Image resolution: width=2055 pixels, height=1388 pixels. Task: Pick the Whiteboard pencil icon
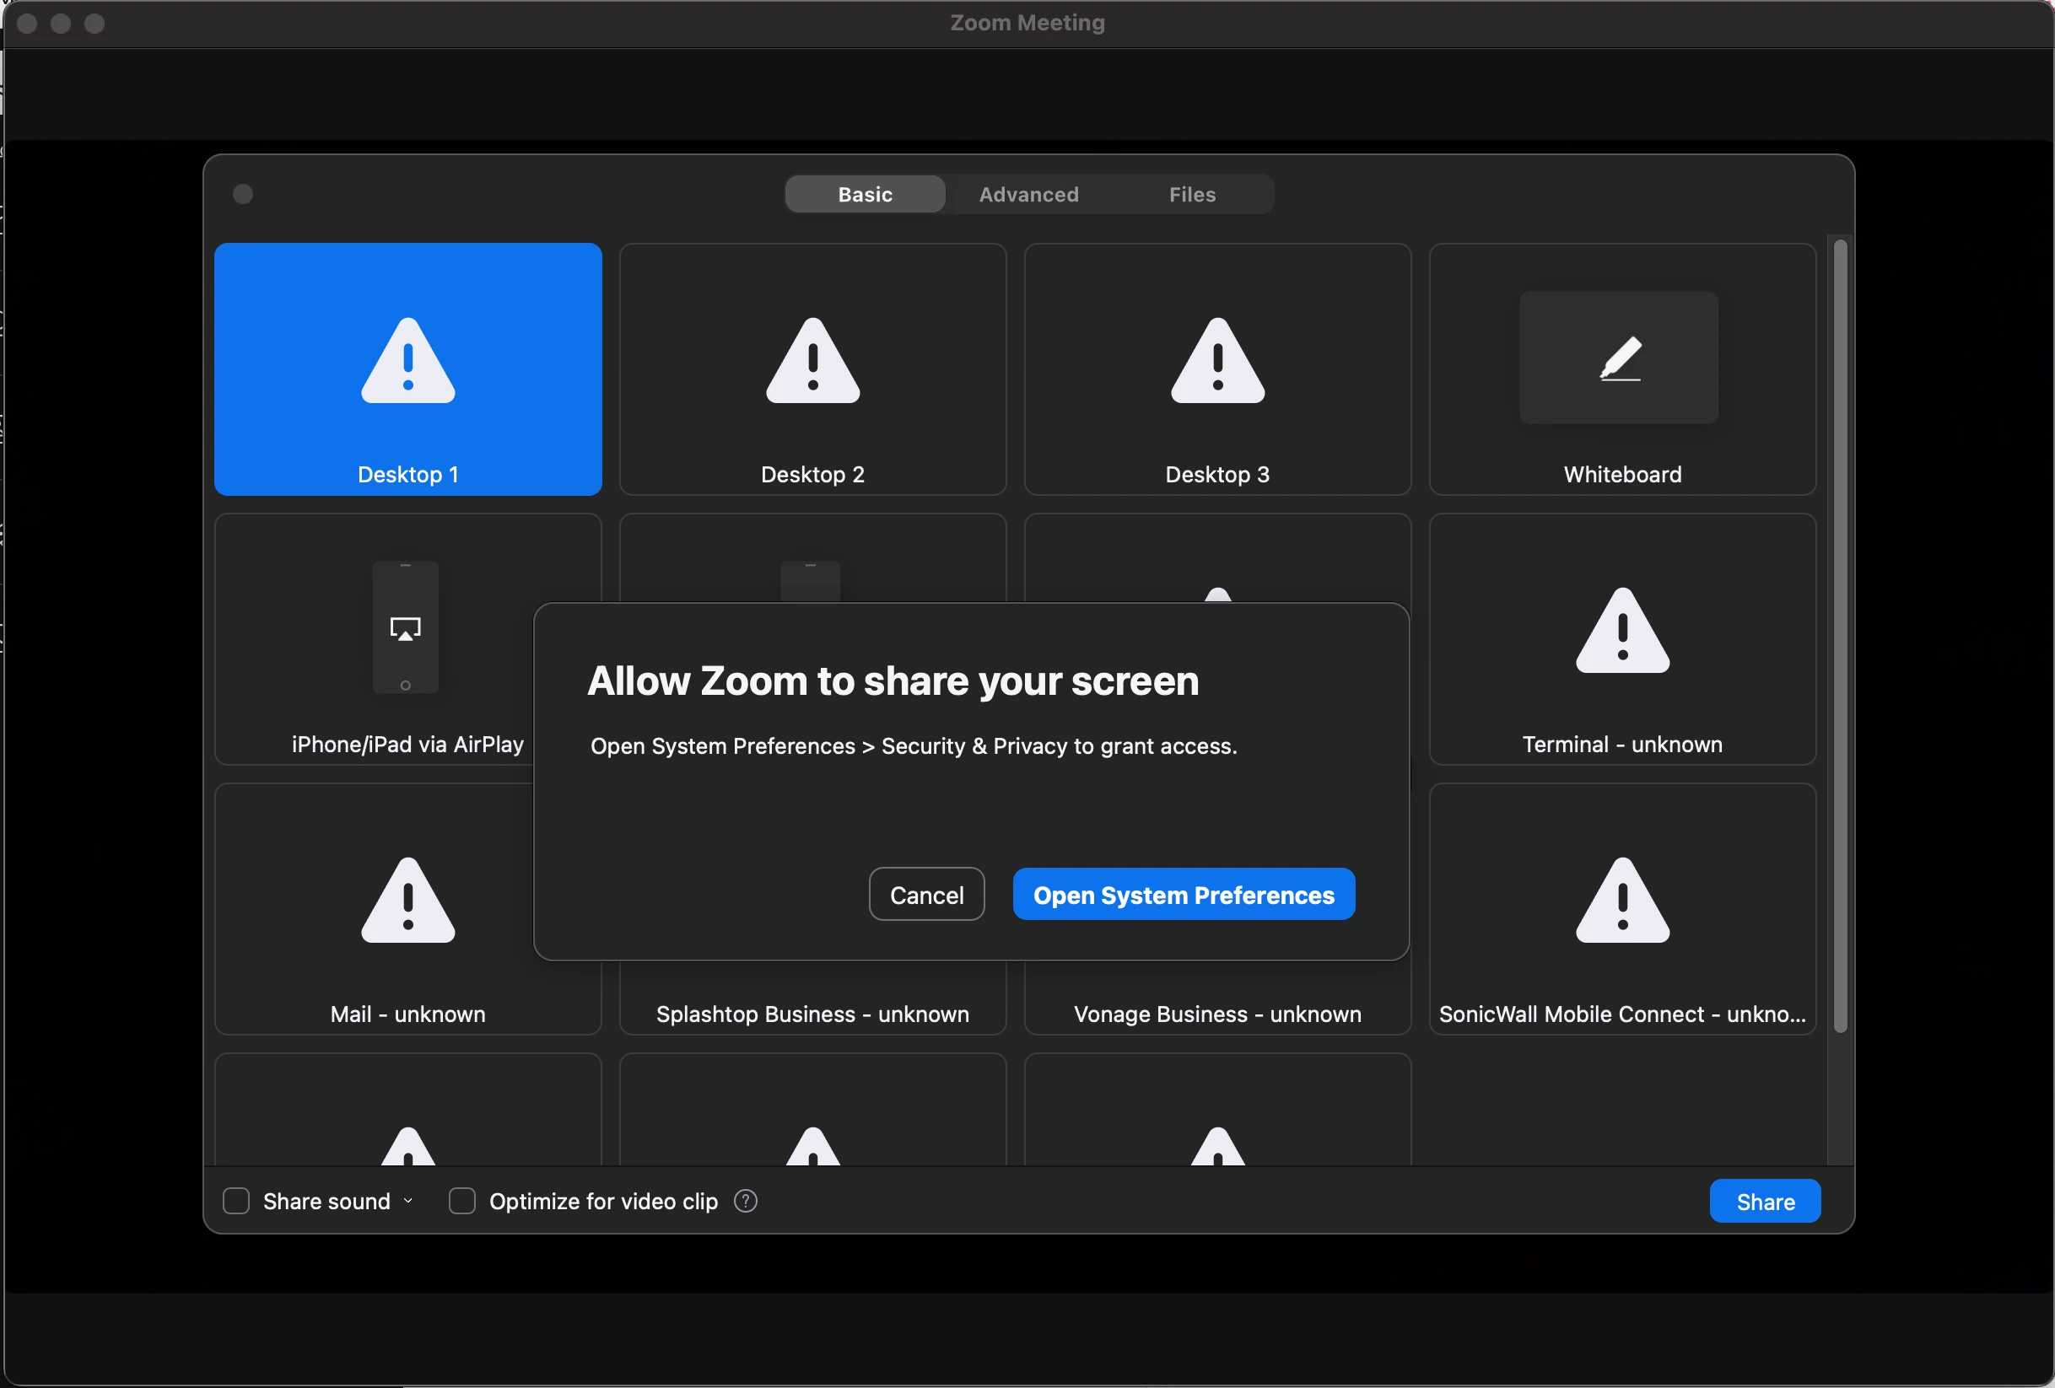pos(1619,358)
